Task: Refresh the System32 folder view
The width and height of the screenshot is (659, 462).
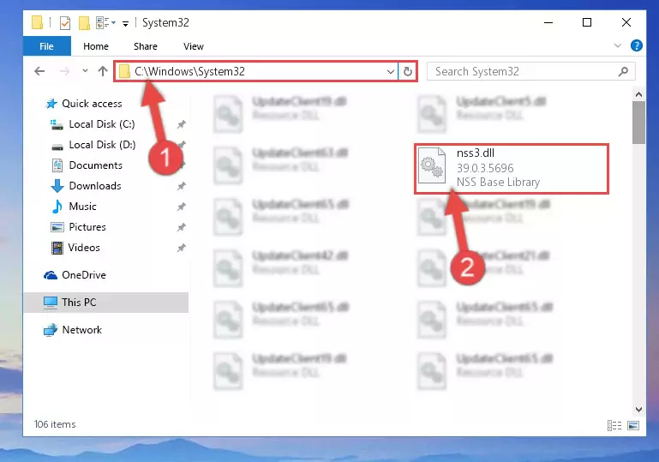Action: click(408, 71)
